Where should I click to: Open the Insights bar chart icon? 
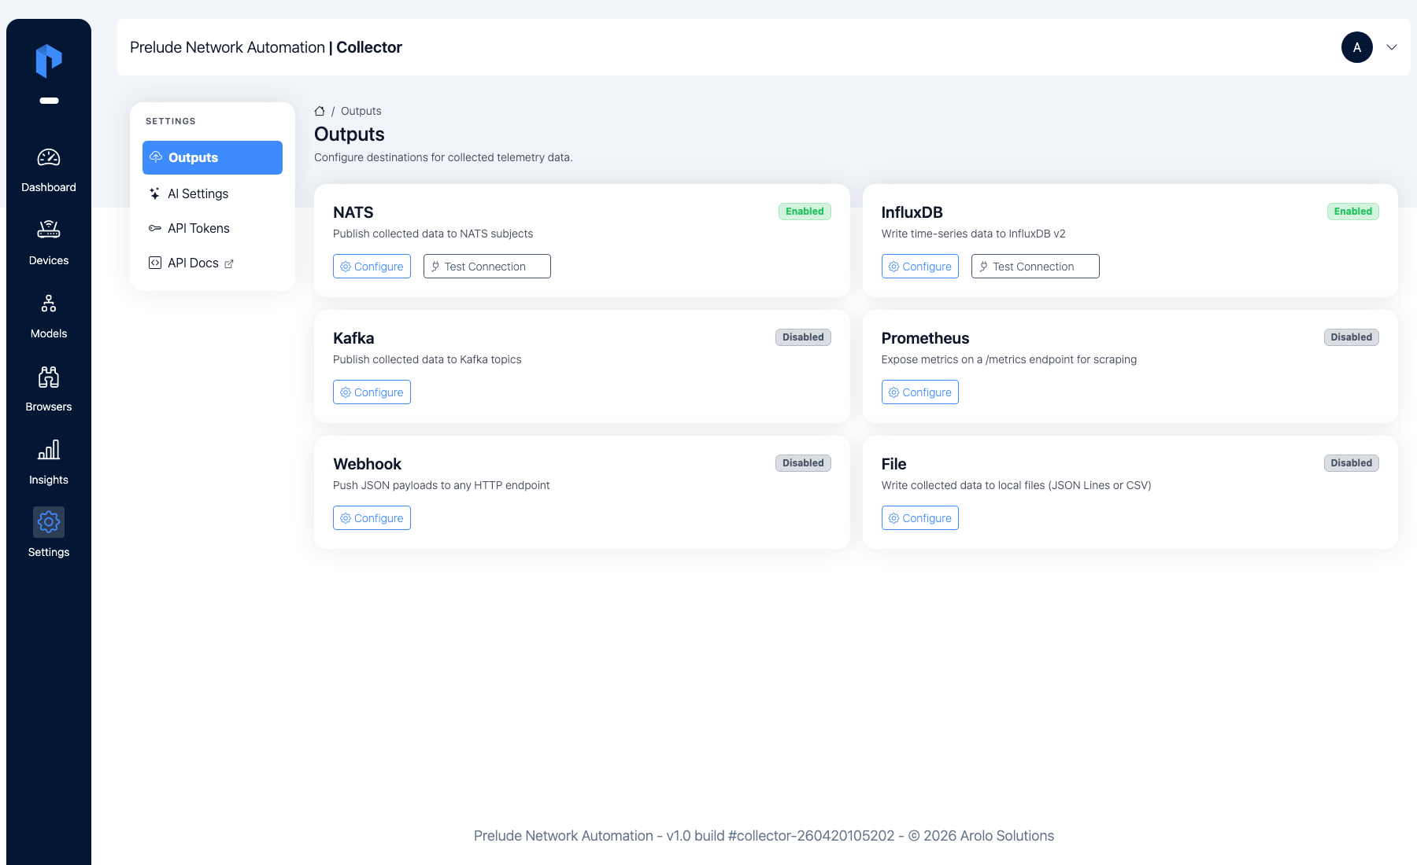click(49, 450)
